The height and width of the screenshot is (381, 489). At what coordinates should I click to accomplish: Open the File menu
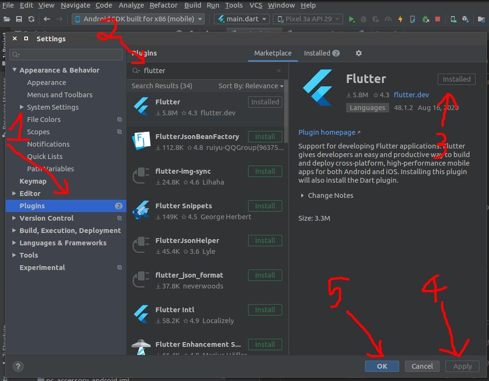click(8, 5)
